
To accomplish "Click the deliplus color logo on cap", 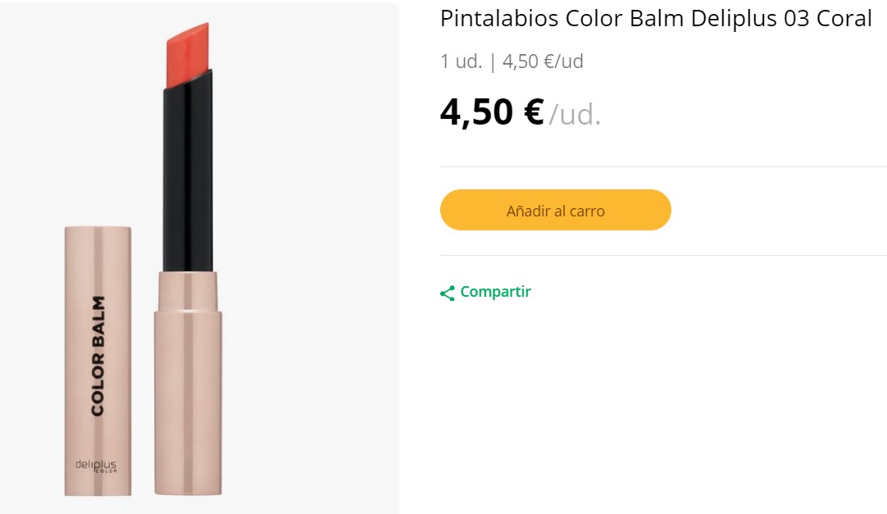I will (x=97, y=466).
